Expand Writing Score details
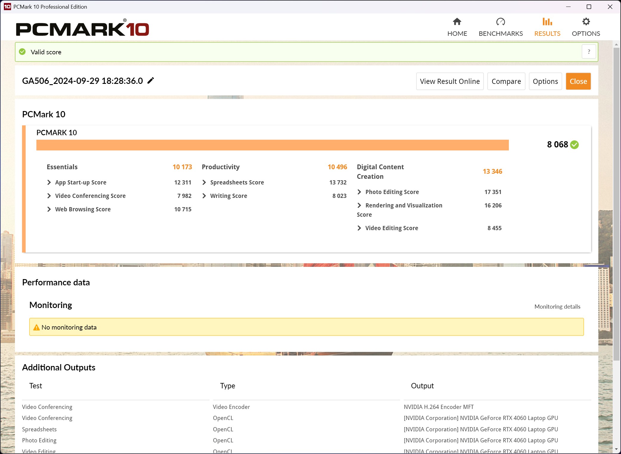Image resolution: width=621 pixels, height=454 pixels. (x=204, y=196)
